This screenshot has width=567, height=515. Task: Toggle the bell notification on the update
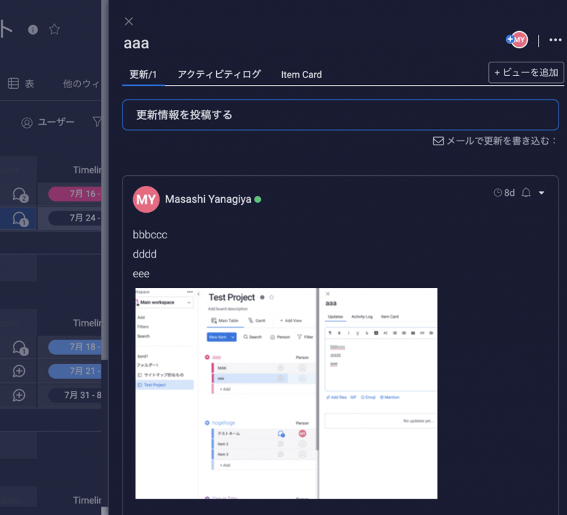pyautogui.click(x=527, y=193)
